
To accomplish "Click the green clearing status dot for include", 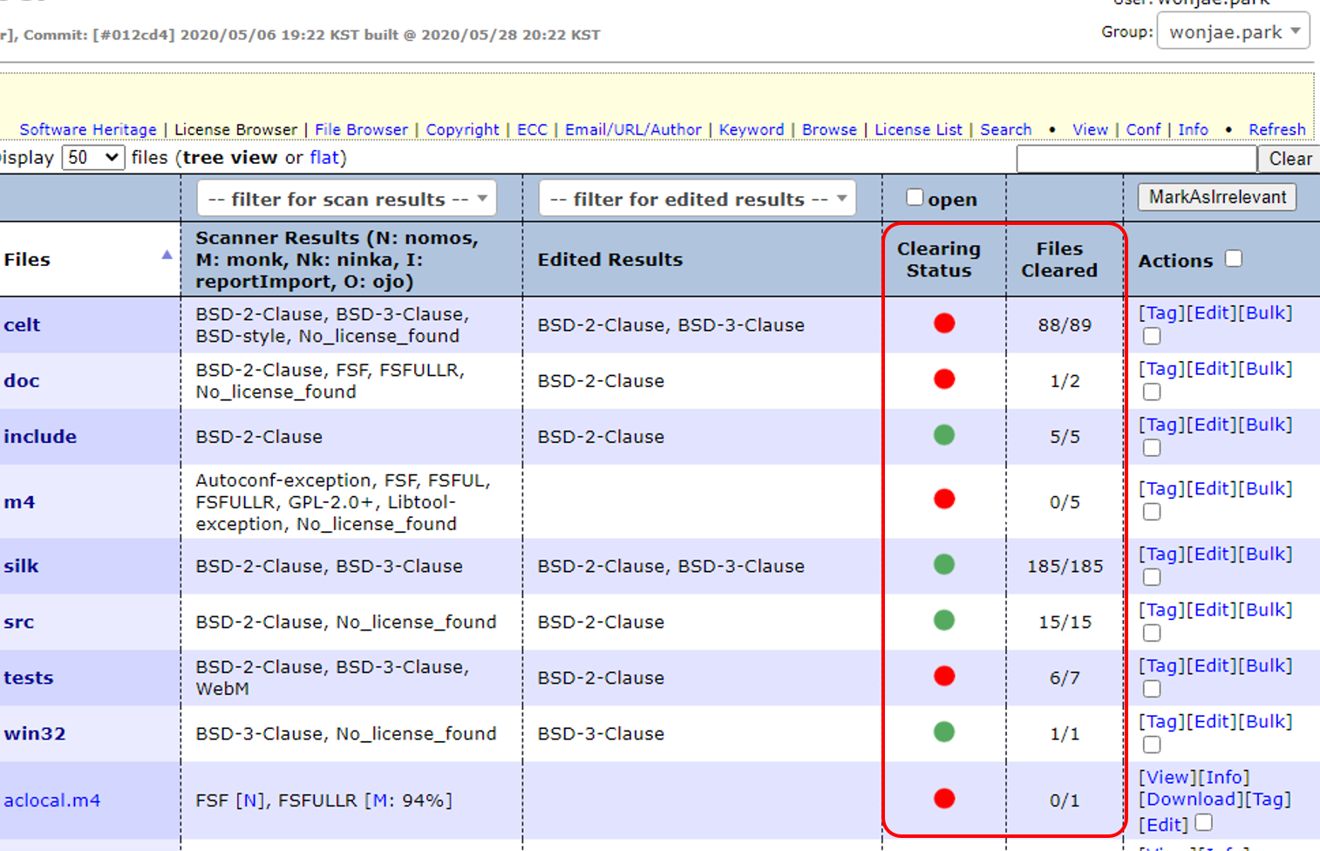I will (944, 435).
